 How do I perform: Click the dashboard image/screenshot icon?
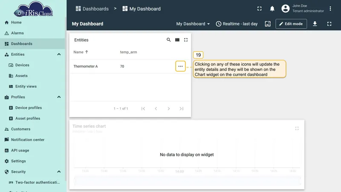pyautogui.click(x=268, y=24)
